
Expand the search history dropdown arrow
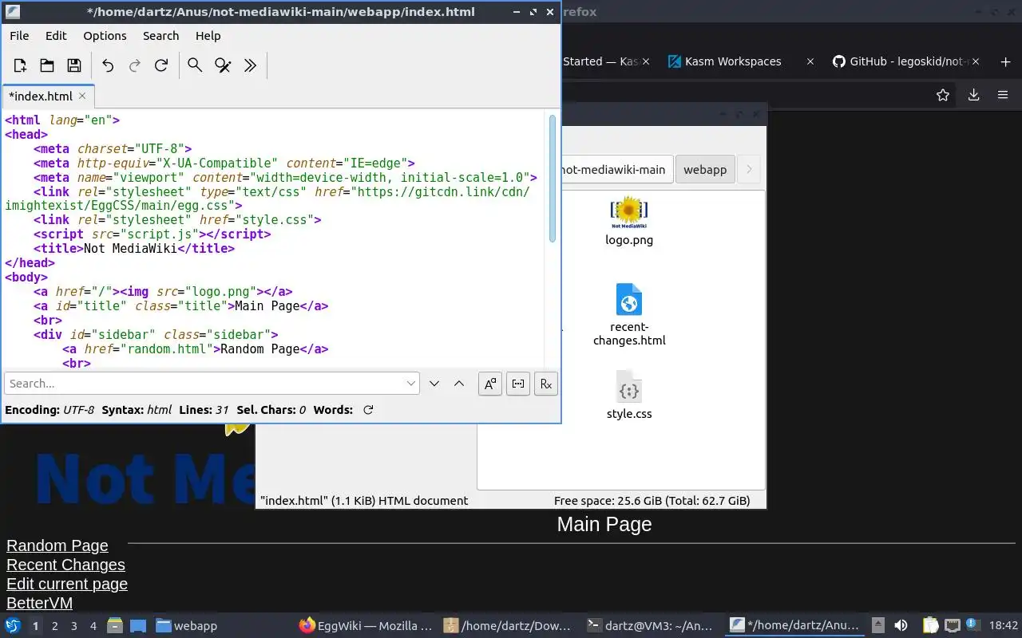(x=411, y=384)
